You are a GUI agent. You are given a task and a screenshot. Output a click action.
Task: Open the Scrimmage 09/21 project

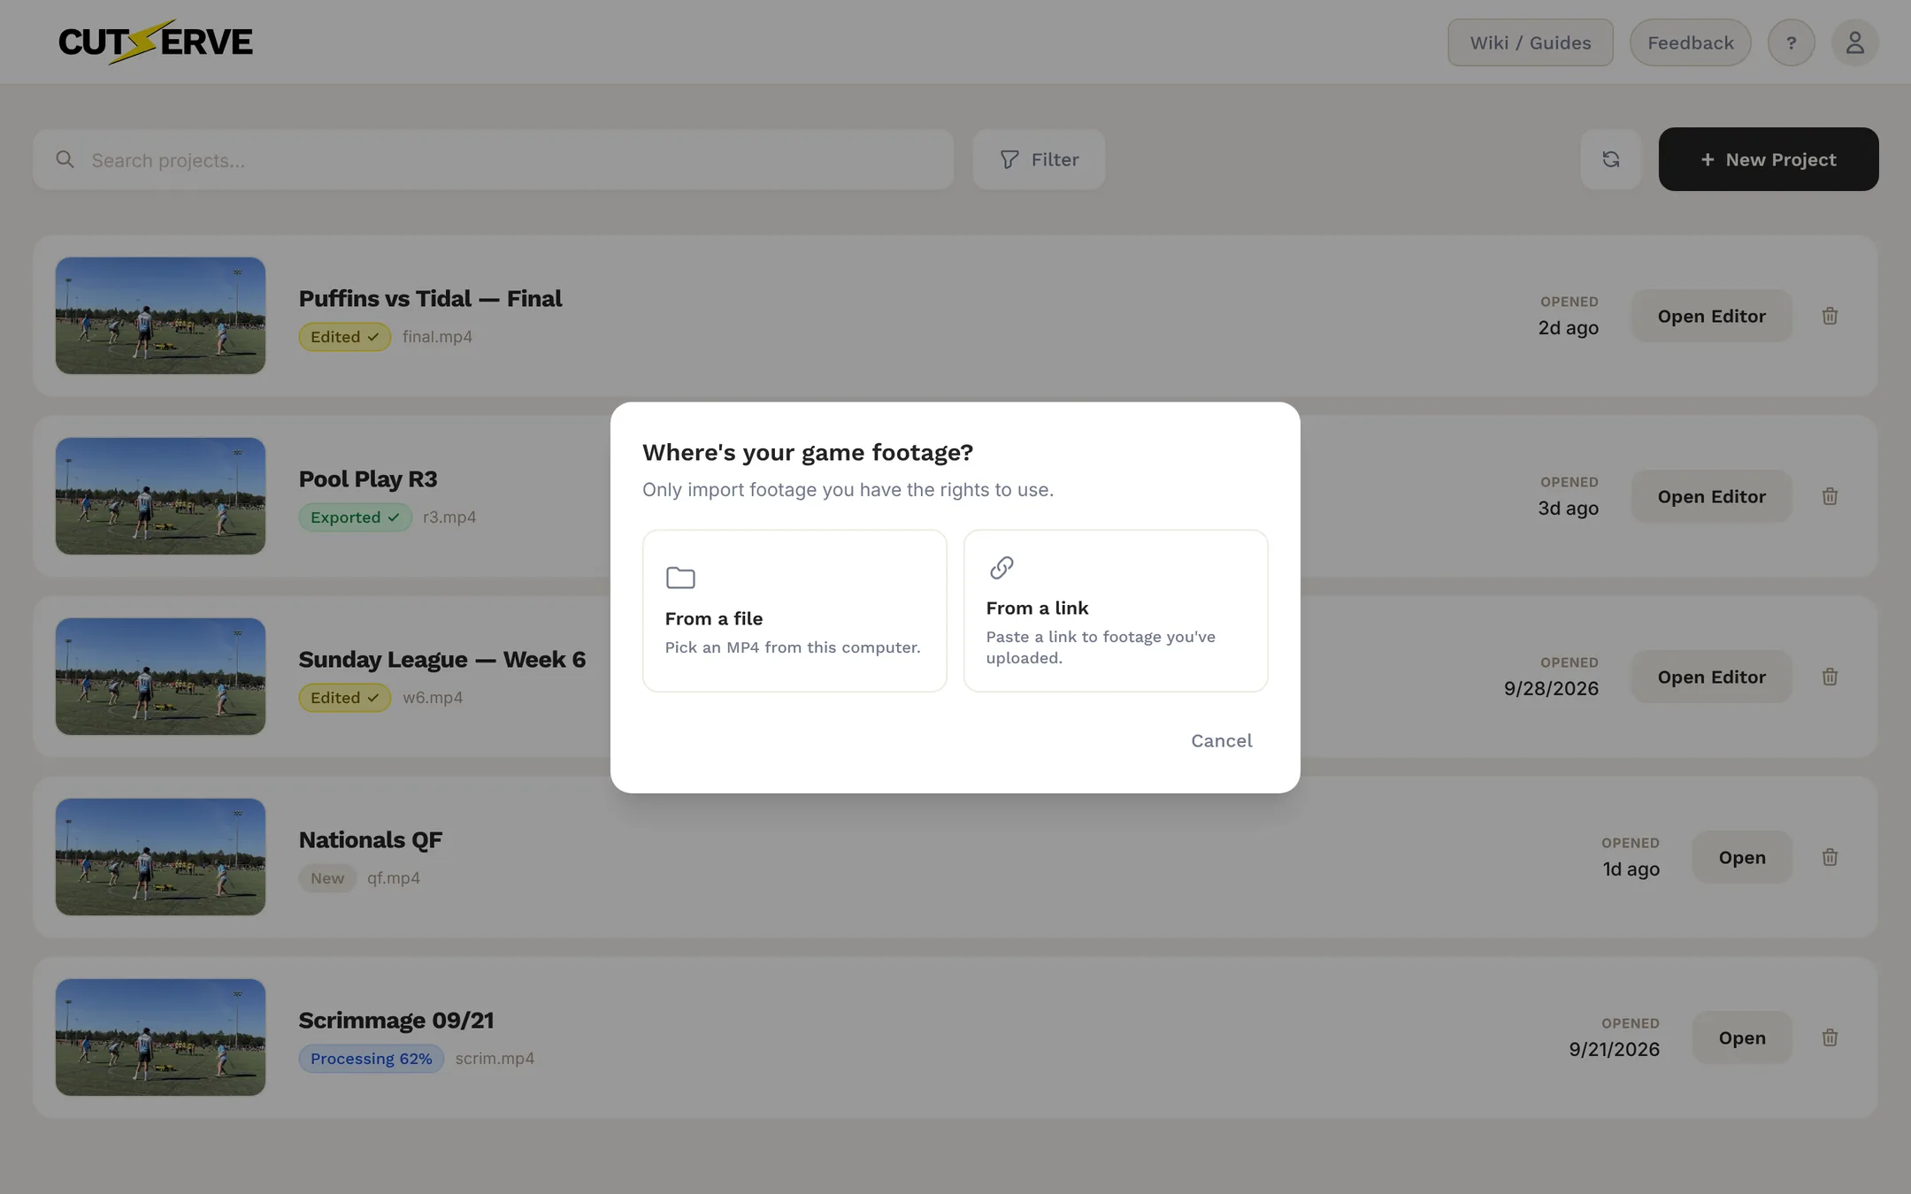[1741, 1037]
